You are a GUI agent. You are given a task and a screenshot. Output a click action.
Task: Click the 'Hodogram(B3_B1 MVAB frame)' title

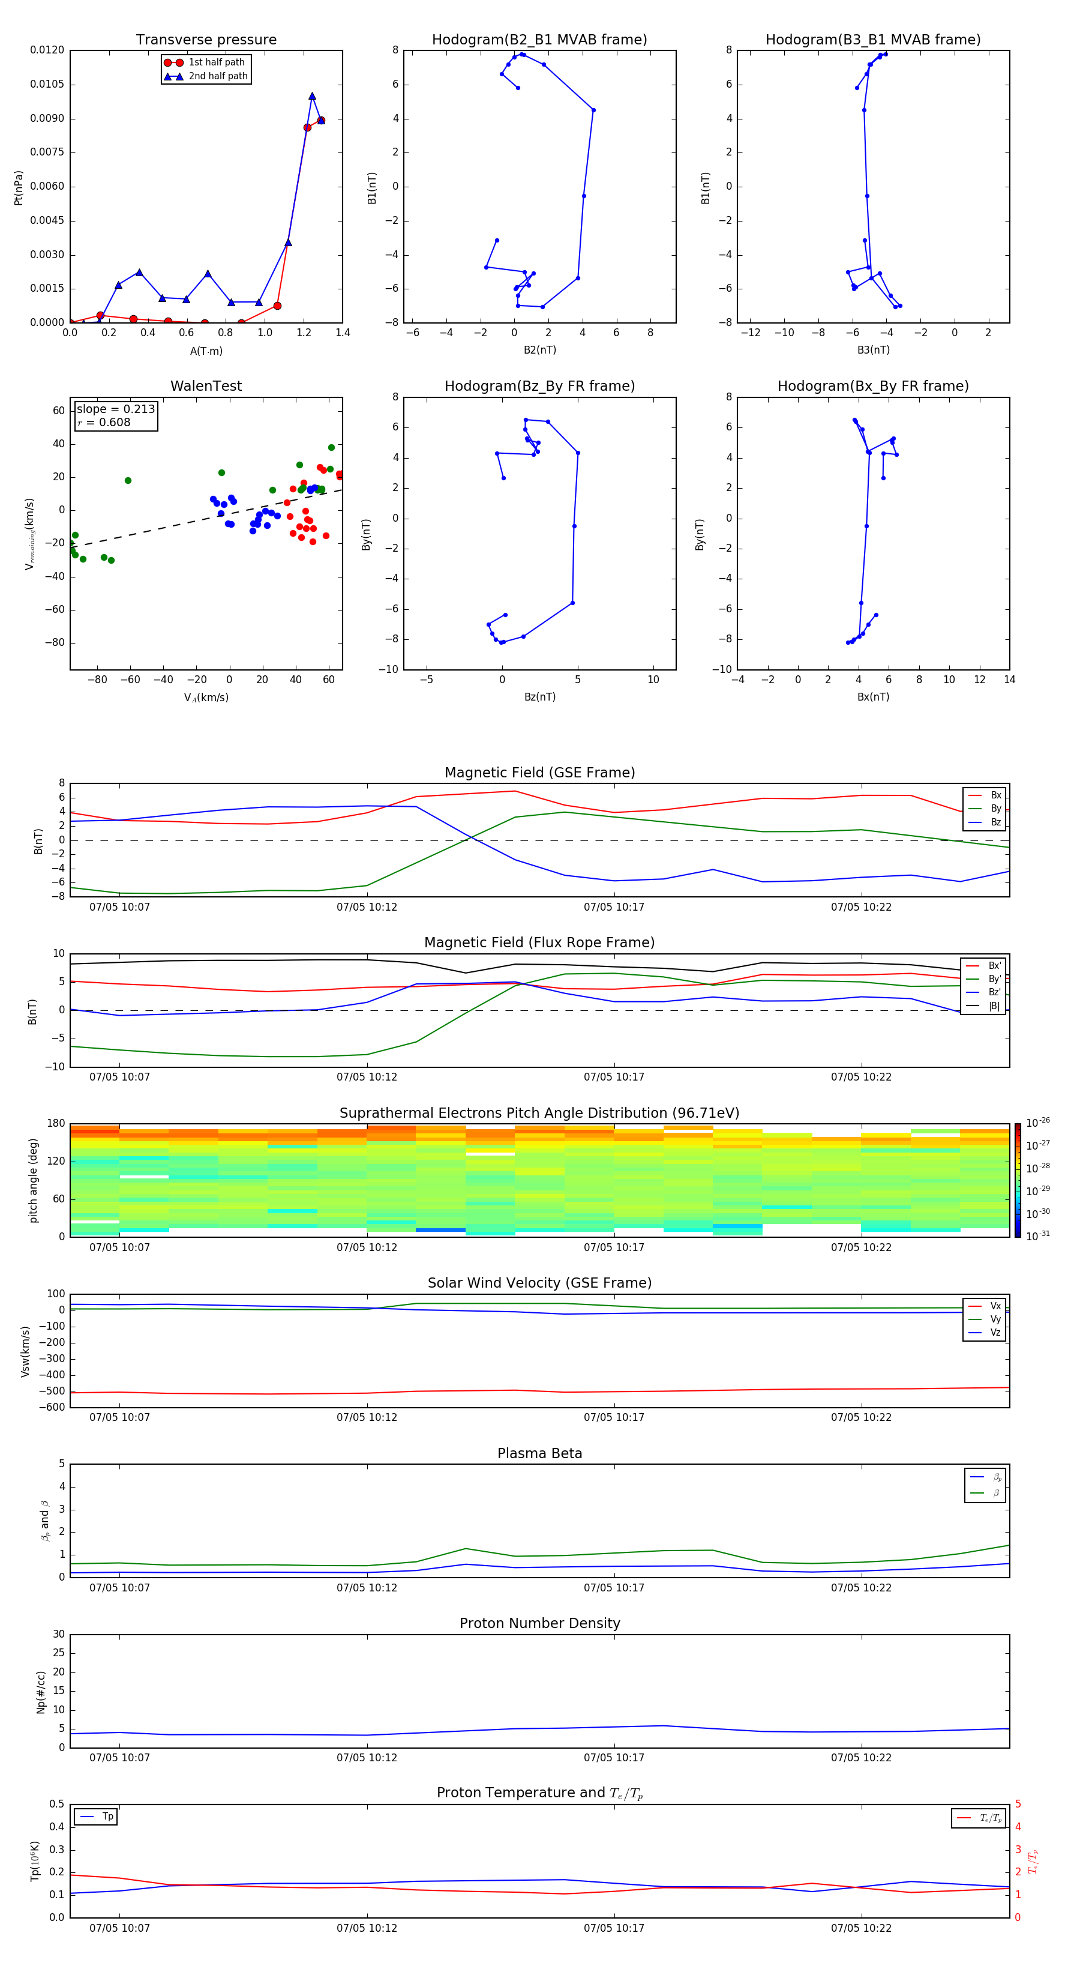[x=873, y=39]
